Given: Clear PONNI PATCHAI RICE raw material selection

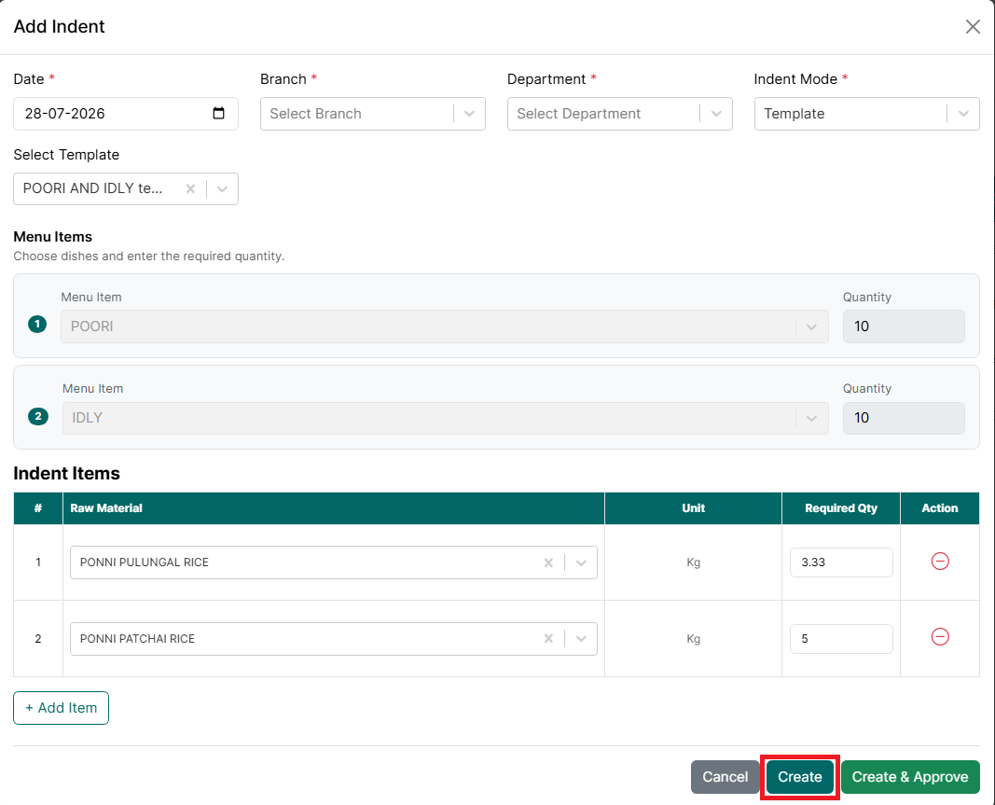Looking at the screenshot, I should [549, 639].
